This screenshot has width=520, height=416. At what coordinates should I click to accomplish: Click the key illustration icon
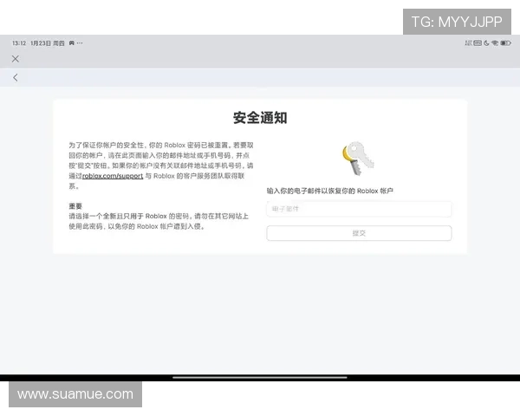pos(358,159)
